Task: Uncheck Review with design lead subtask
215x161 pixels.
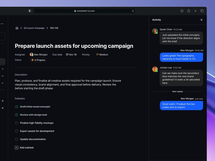Action: 17,115
